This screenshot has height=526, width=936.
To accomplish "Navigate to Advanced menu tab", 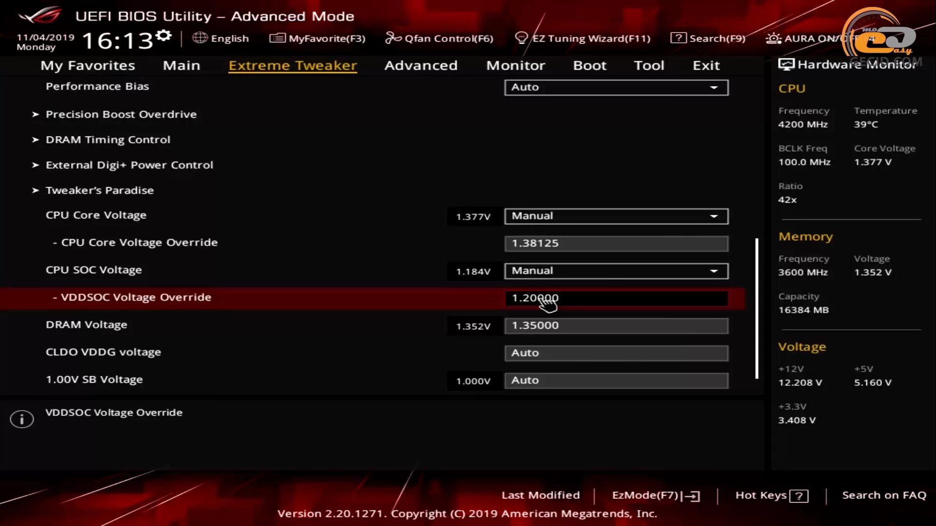I will [421, 65].
